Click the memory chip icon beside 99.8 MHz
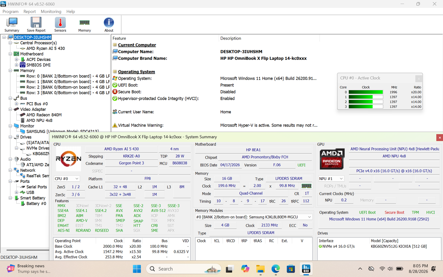Screen dimensions: 443x277 (306, 186)
